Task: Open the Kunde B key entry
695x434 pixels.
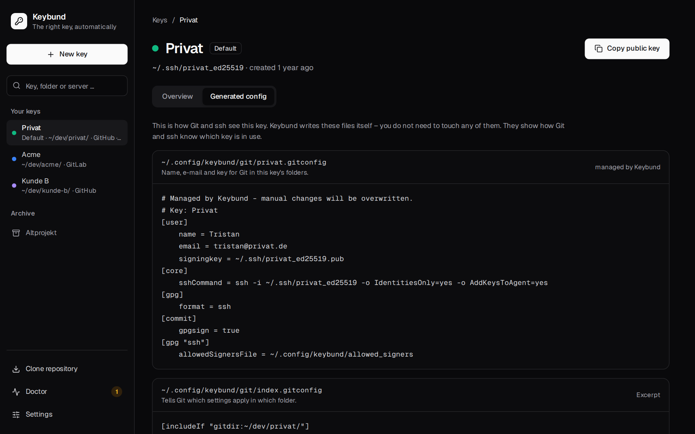Action: click(x=67, y=186)
